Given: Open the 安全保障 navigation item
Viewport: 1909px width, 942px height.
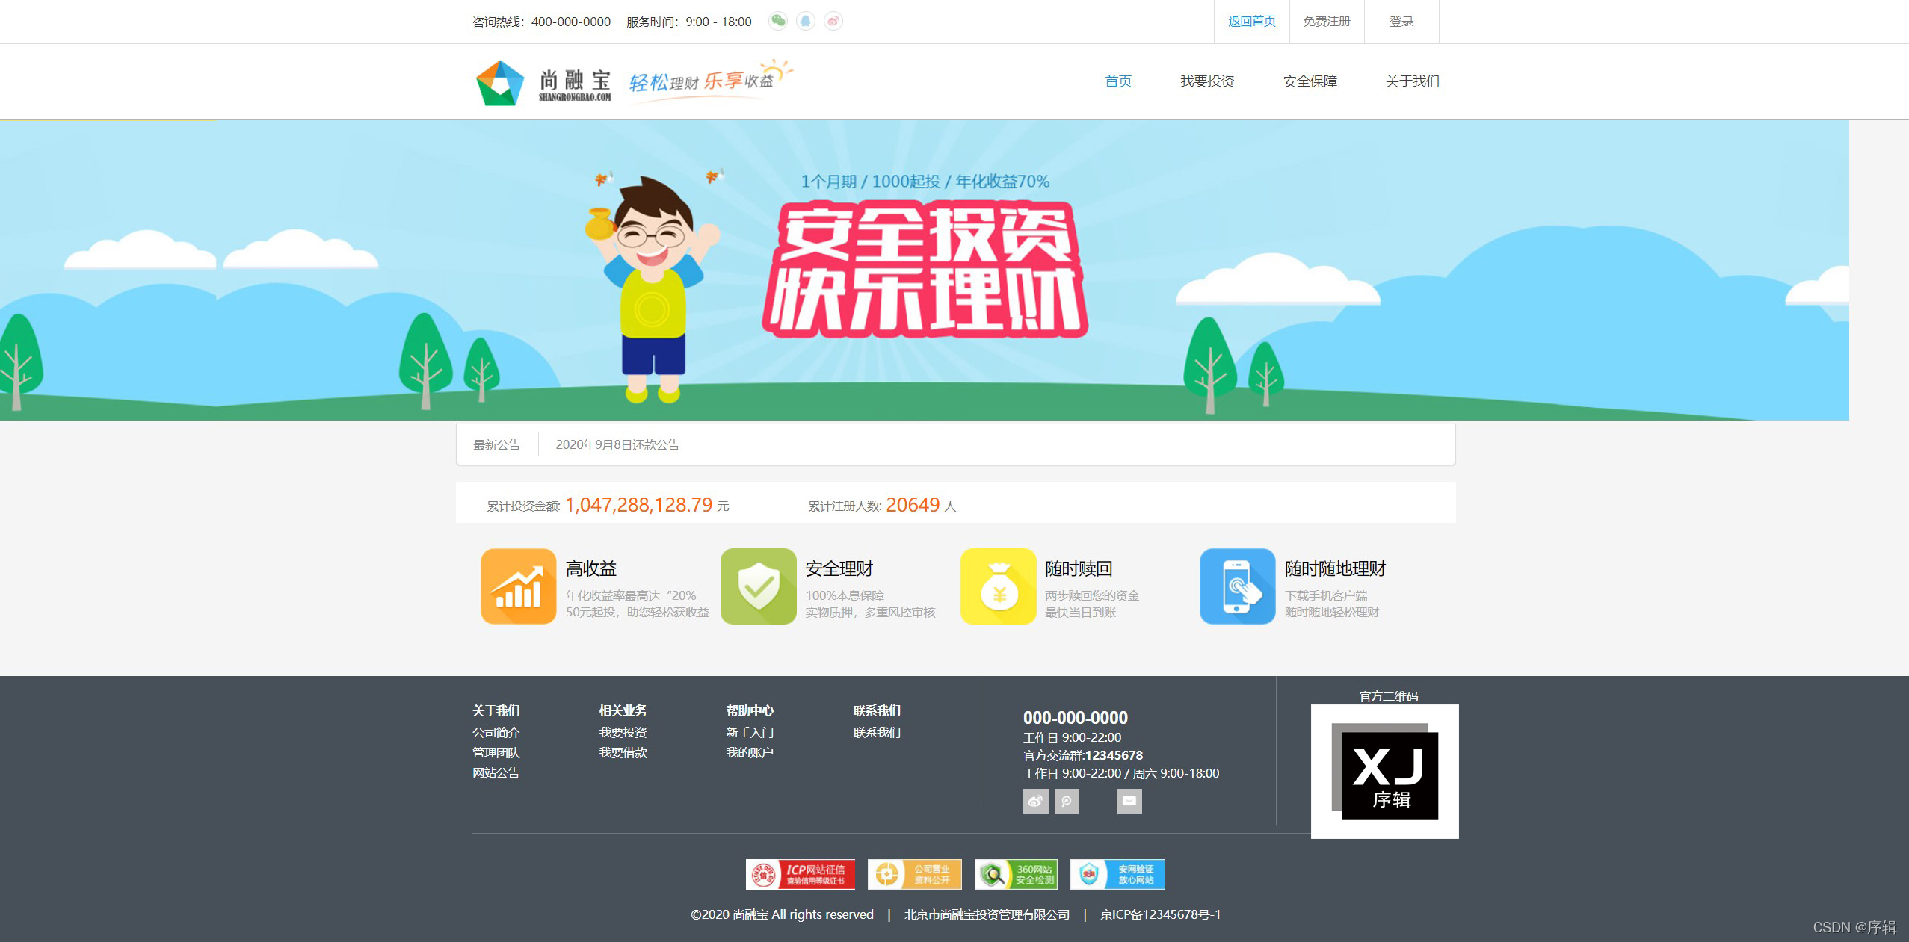Looking at the screenshot, I should point(1310,81).
